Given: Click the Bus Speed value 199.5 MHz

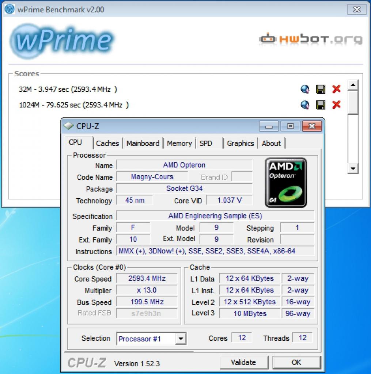Looking at the screenshot, I should pyautogui.click(x=147, y=302).
